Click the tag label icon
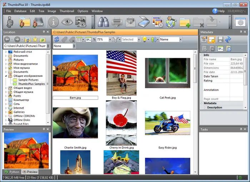Screen dimensions: 250x182 tap(64, 39)
